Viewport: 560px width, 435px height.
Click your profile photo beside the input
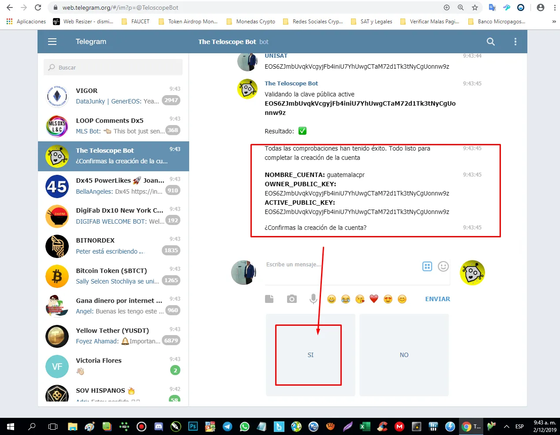click(244, 273)
